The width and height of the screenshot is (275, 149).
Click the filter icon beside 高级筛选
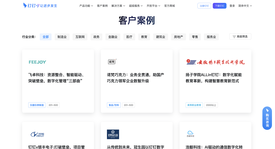pos(234,36)
